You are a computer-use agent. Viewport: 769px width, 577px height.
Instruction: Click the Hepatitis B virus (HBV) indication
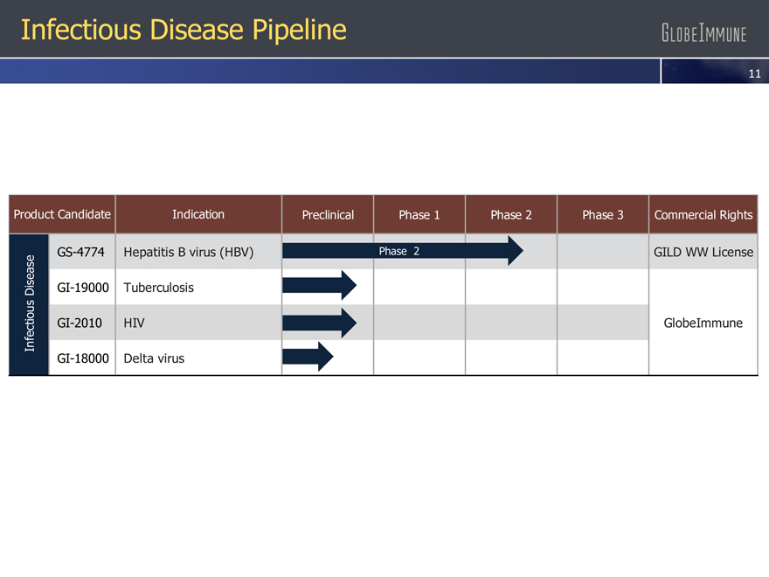pyautogui.click(x=189, y=253)
